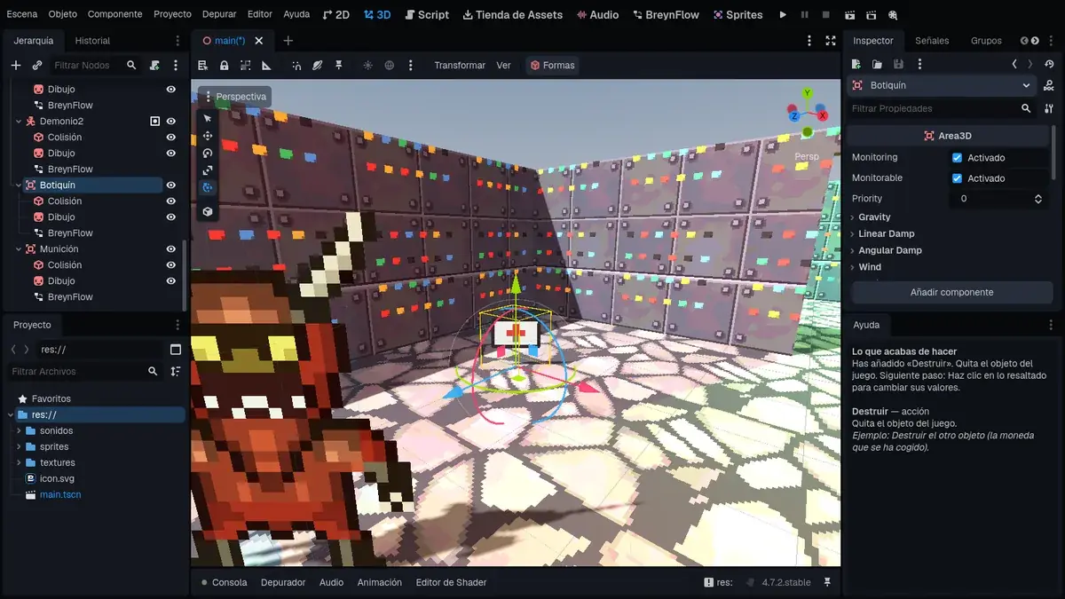Viewport: 1065px width, 599px height.
Task: Toggle visibility of the Demonio2 node
Action: pyautogui.click(x=171, y=122)
